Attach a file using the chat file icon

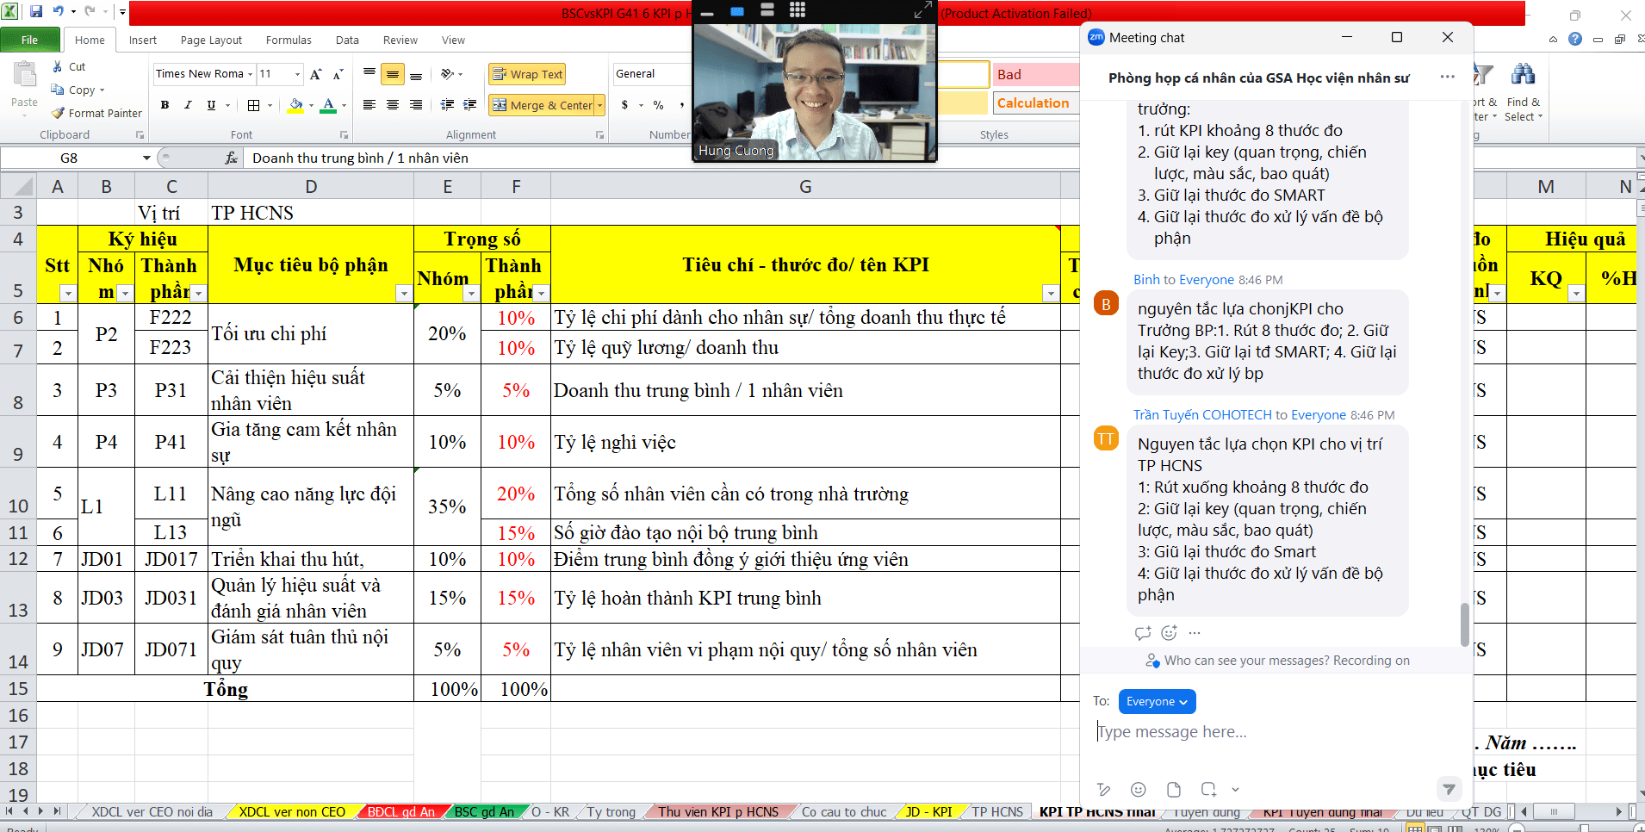1173,789
